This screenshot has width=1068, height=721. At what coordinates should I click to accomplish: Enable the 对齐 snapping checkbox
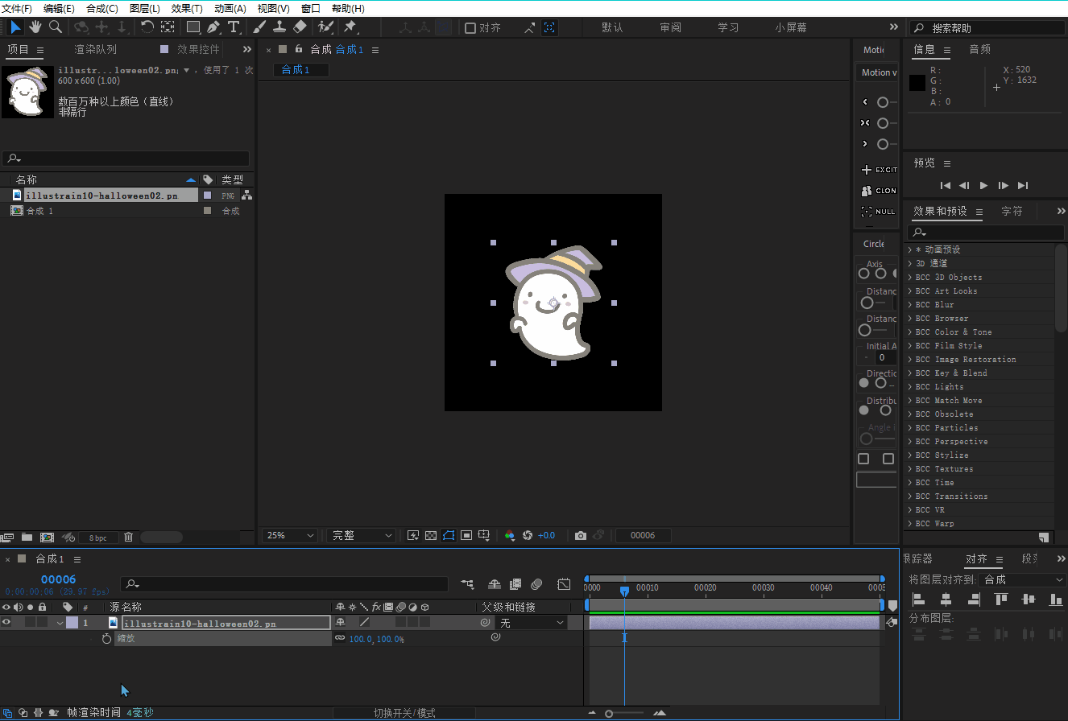click(x=470, y=28)
